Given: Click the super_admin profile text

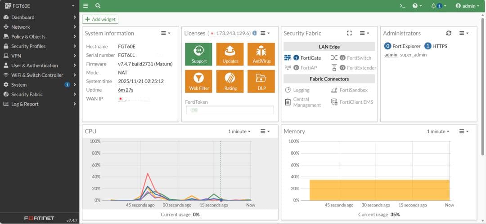Looking at the screenshot, I should (x=414, y=55).
